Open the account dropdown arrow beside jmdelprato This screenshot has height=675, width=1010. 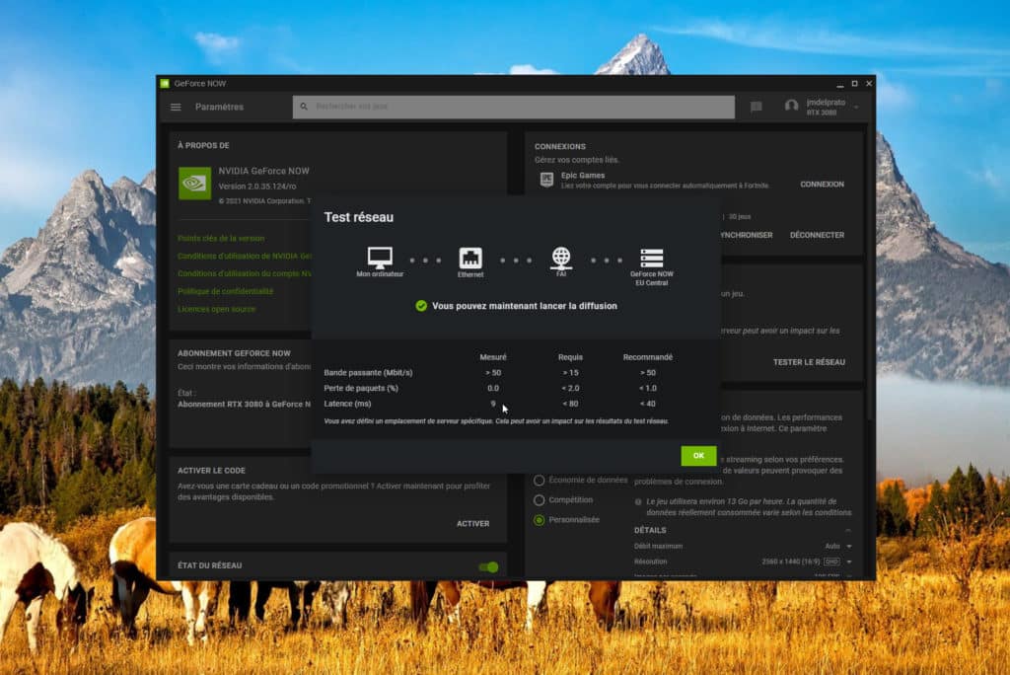click(x=856, y=107)
